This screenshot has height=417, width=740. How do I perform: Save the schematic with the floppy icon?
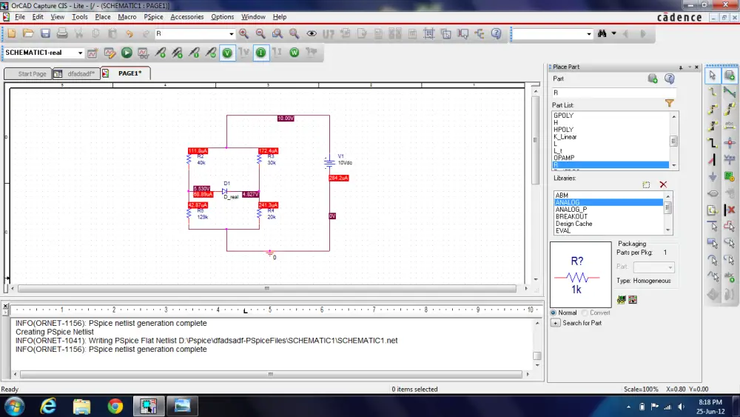point(45,33)
